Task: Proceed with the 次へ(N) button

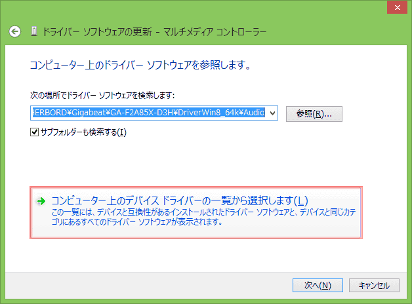Action: point(318,285)
